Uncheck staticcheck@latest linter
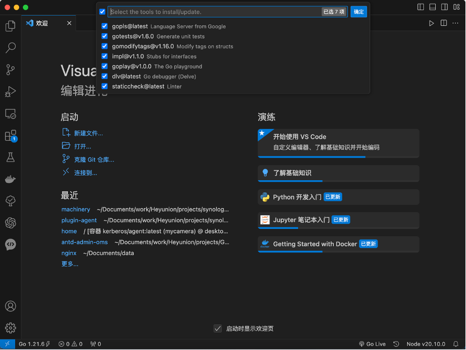Image resolution: width=466 pixels, height=350 pixels. (104, 86)
